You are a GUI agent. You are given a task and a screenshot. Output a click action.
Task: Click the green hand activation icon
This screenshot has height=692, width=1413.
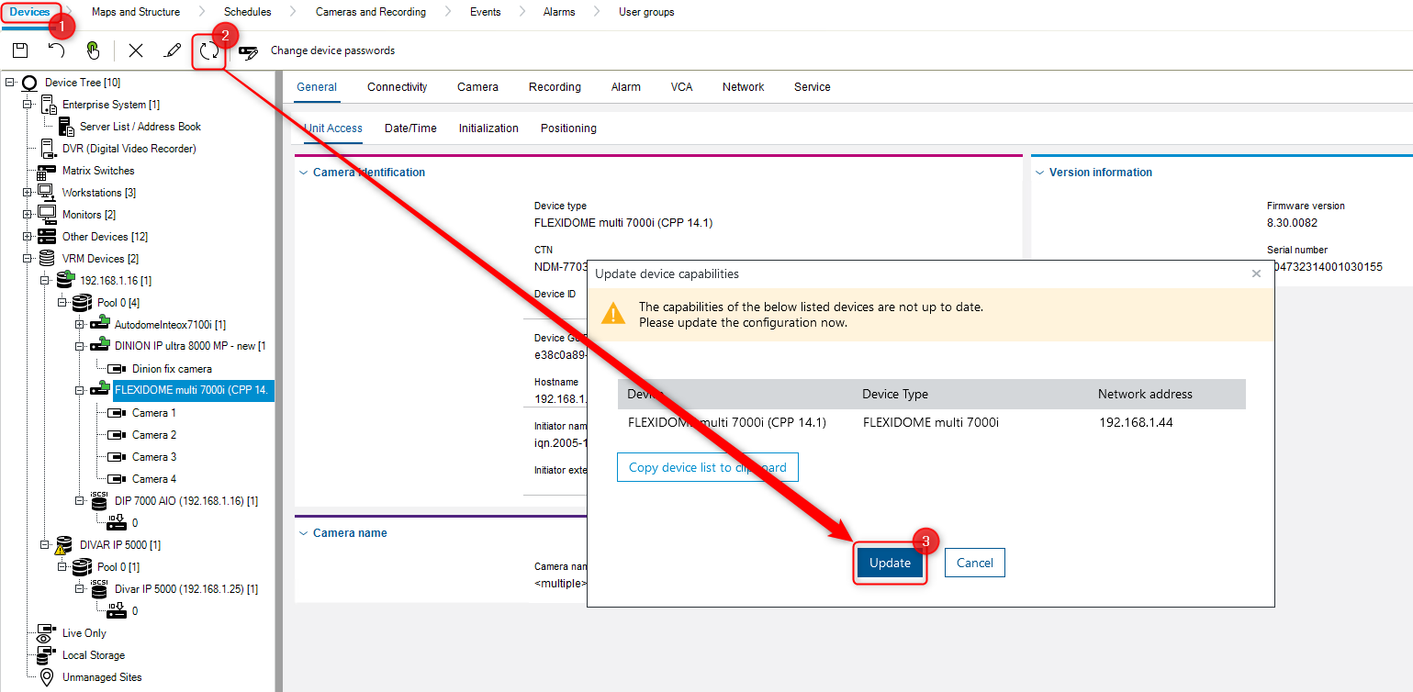click(x=94, y=51)
